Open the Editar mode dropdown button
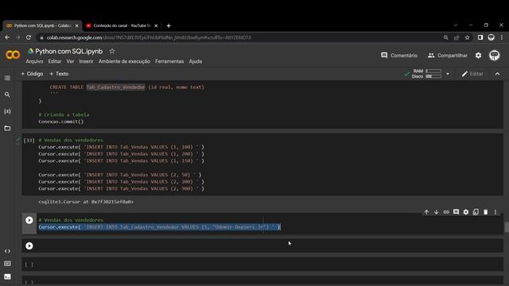The width and height of the screenshot is (509, 286). (472, 74)
